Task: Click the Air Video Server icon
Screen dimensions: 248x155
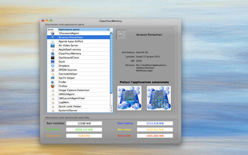Action: (53, 45)
